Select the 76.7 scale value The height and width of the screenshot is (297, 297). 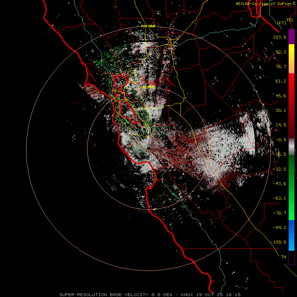click(281, 66)
